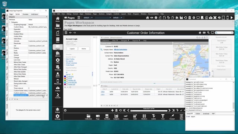Viewport: 238px width, 134px height.
Task: Click the Format tool in the bottom toolbar
Action: click(x=172, y=117)
